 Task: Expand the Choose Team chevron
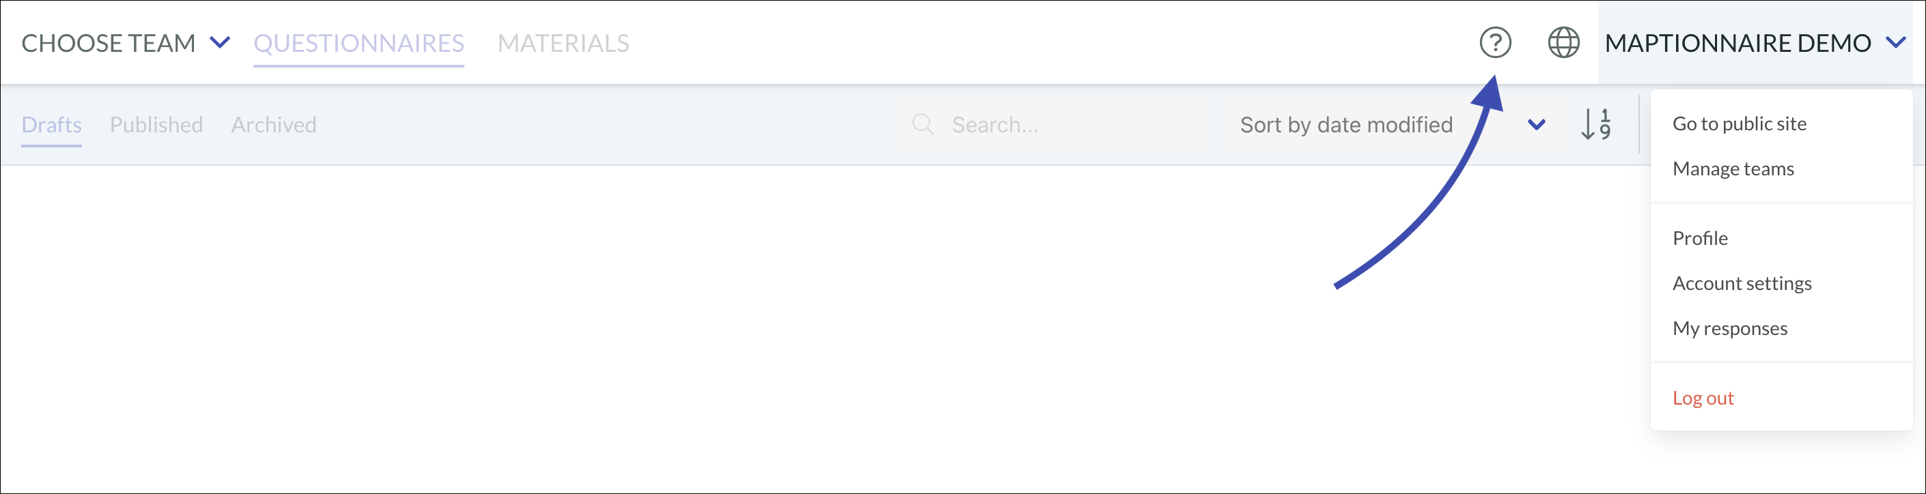220,42
